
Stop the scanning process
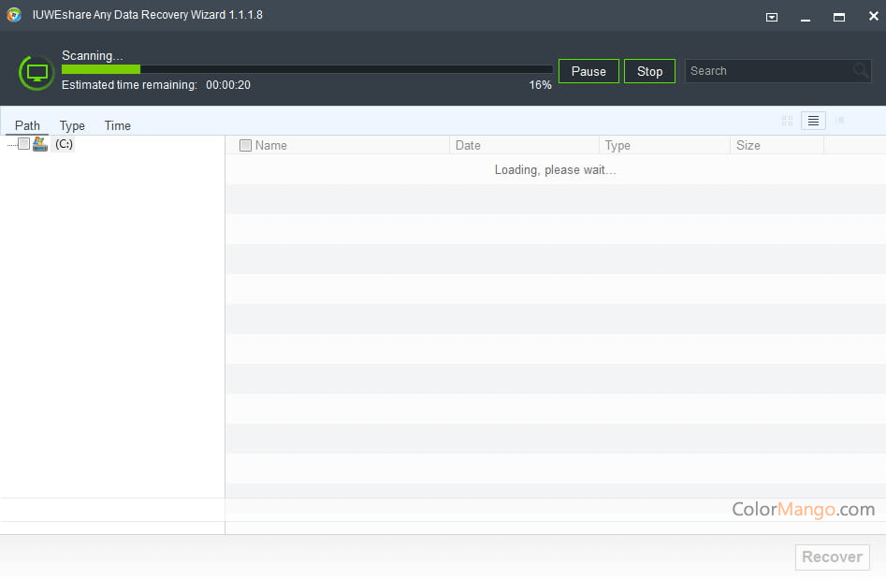point(649,71)
